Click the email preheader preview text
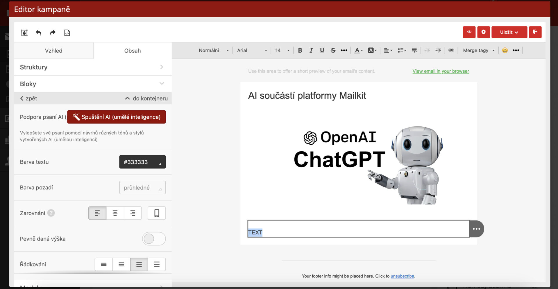The width and height of the screenshot is (558, 289). [312, 71]
